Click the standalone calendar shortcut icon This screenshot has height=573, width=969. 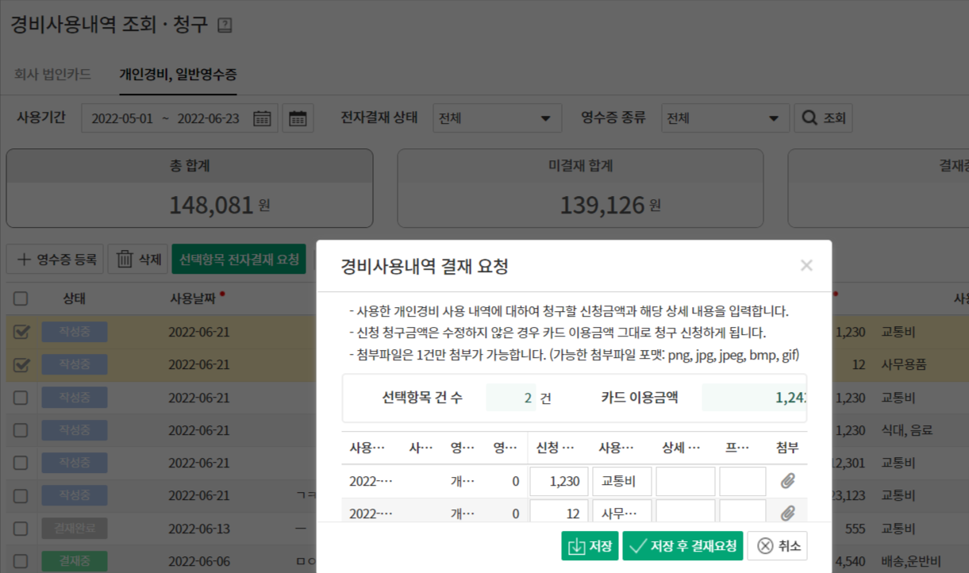(x=297, y=117)
